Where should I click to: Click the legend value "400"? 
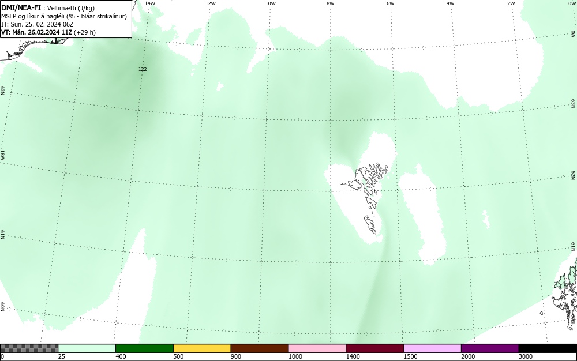tap(121, 356)
